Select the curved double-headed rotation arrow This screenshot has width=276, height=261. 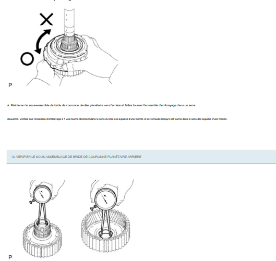pyautogui.click(x=43, y=42)
